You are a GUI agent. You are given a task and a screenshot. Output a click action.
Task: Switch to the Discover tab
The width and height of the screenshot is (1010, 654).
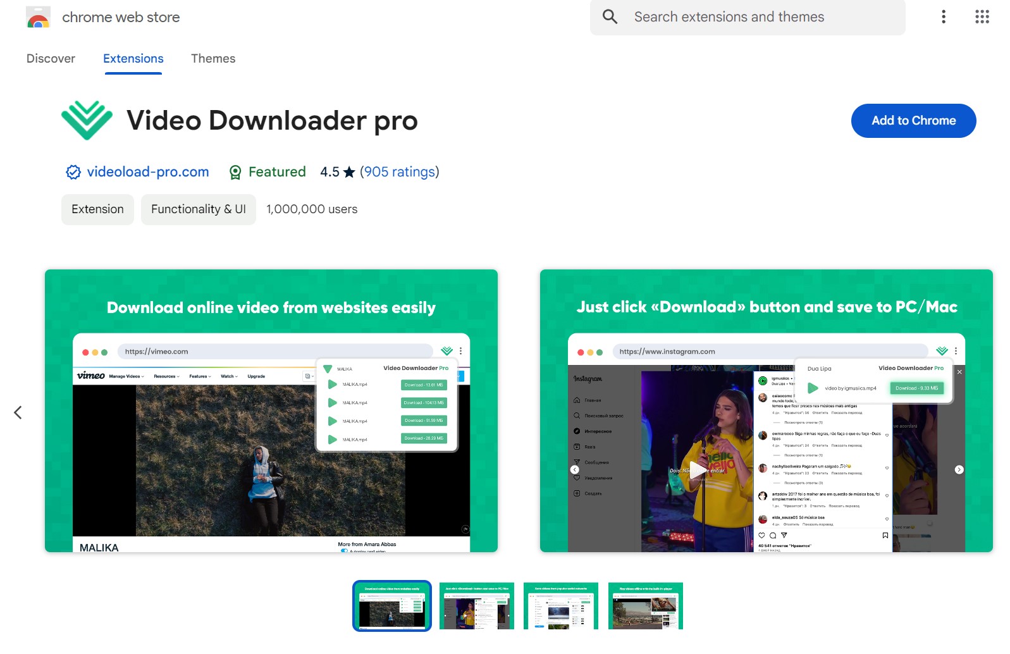click(x=51, y=59)
